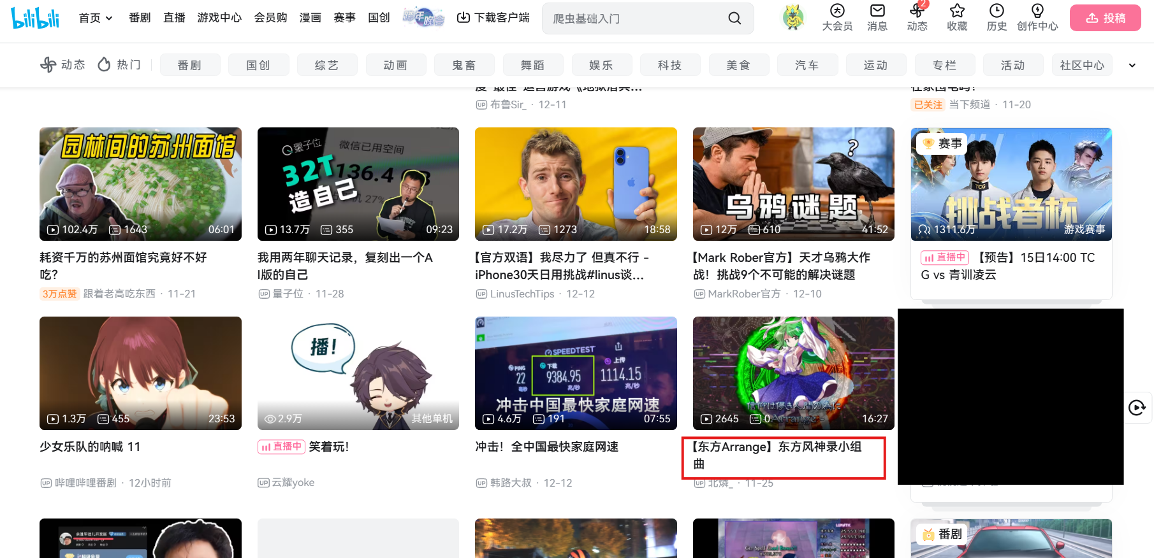1154x558 pixels.
Task: Click 下载客户端 download client link
Action: point(493,18)
